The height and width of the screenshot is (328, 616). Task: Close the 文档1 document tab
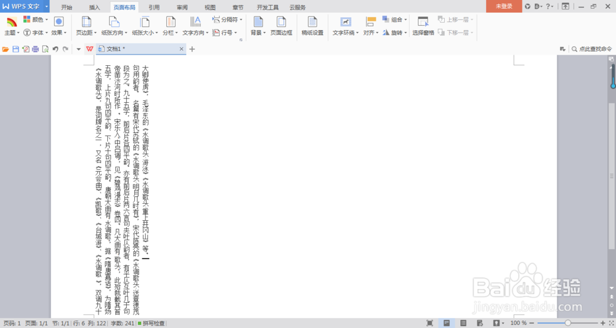pos(181,49)
